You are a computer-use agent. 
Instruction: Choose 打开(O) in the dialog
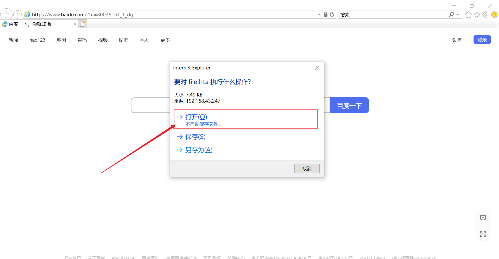pyautogui.click(x=247, y=120)
